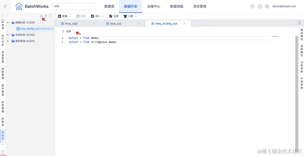The image size is (304, 156).
Task: Close the hive_sql2 tab
Action: click(x=94, y=24)
